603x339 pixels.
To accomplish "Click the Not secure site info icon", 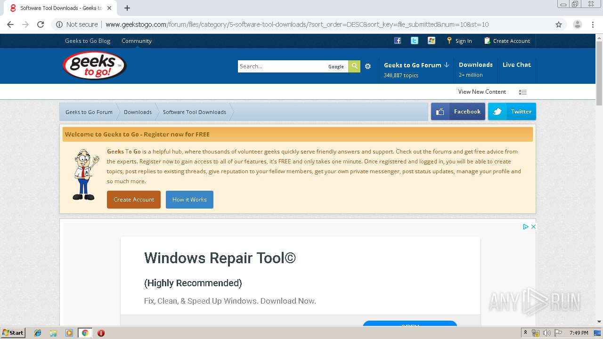I will coord(59,24).
